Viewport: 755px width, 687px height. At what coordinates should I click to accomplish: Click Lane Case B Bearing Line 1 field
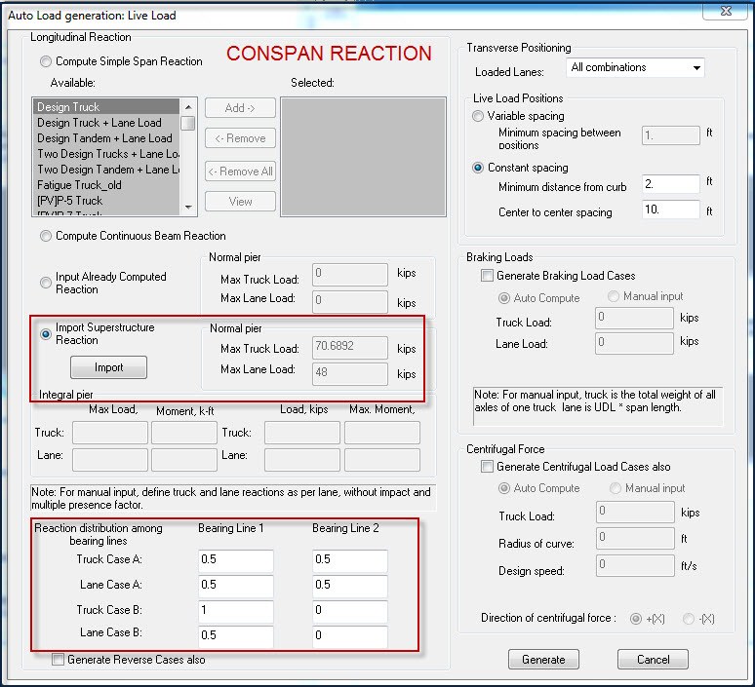coord(236,636)
